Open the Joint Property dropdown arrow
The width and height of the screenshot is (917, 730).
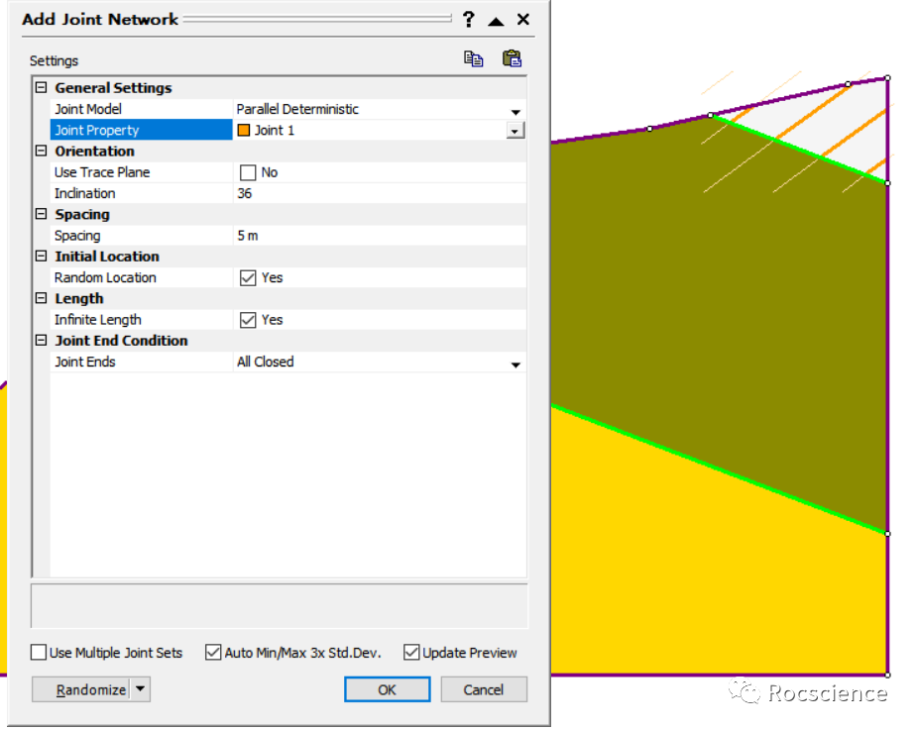point(516,131)
